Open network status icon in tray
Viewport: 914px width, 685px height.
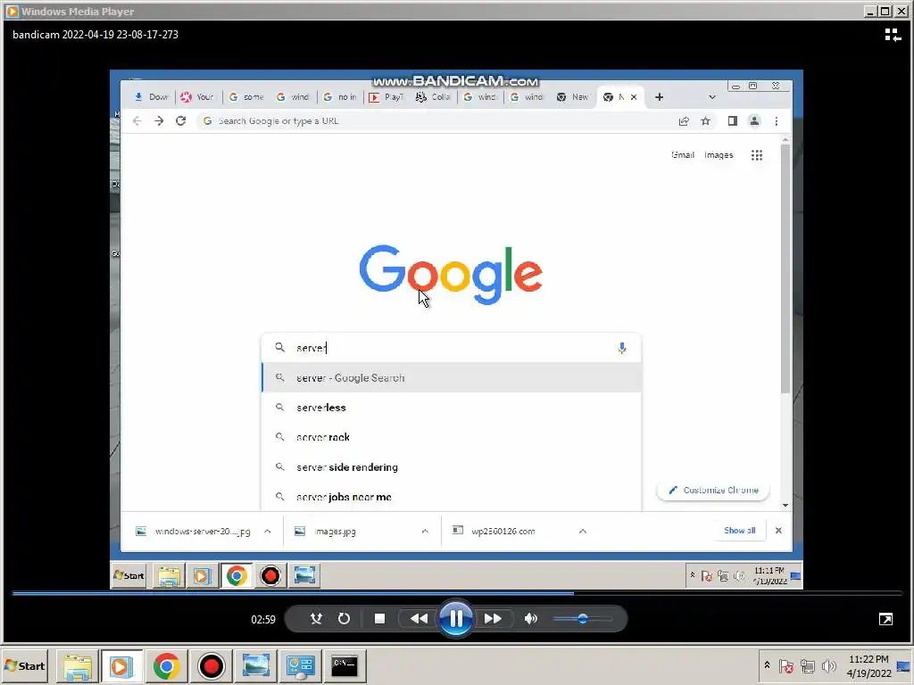click(x=807, y=665)
